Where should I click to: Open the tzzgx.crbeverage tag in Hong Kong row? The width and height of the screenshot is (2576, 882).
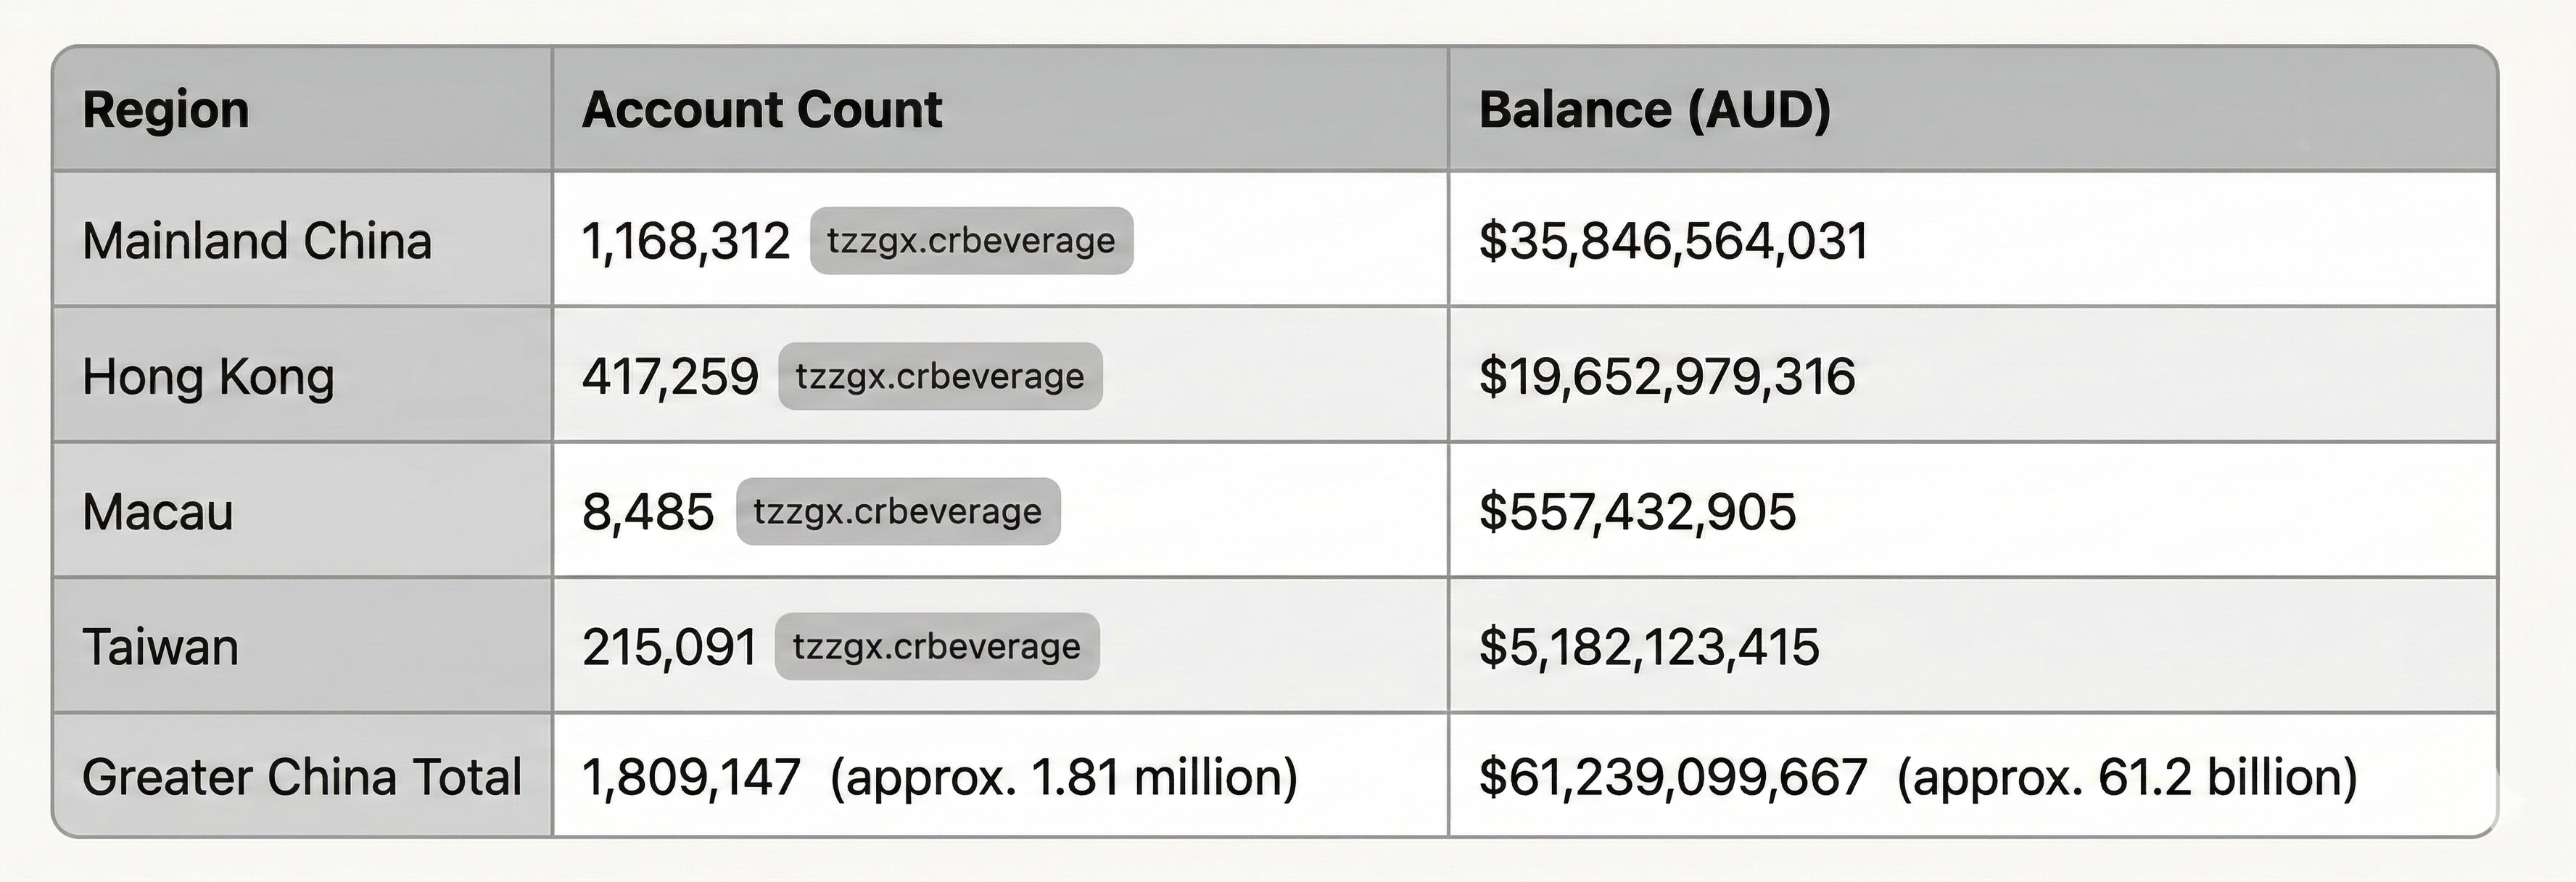coord(940,377)
